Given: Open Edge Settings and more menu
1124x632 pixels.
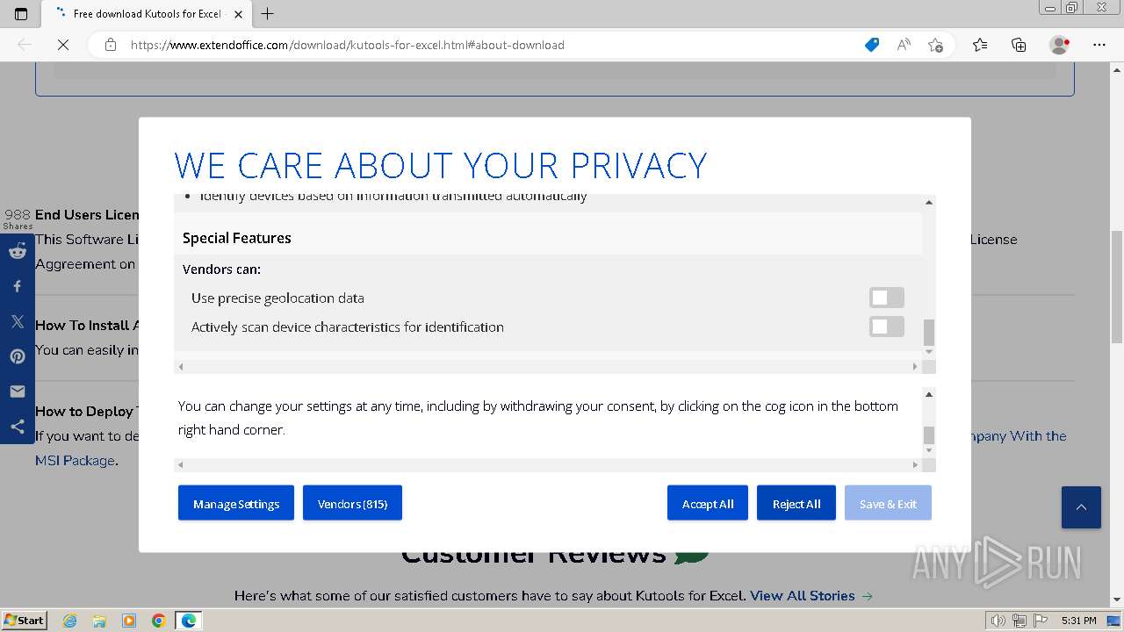Looking at the screenshot, I should pos(1099,45).
